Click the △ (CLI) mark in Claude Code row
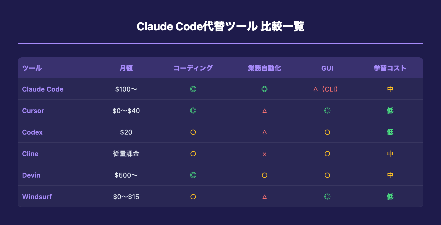 326,89
